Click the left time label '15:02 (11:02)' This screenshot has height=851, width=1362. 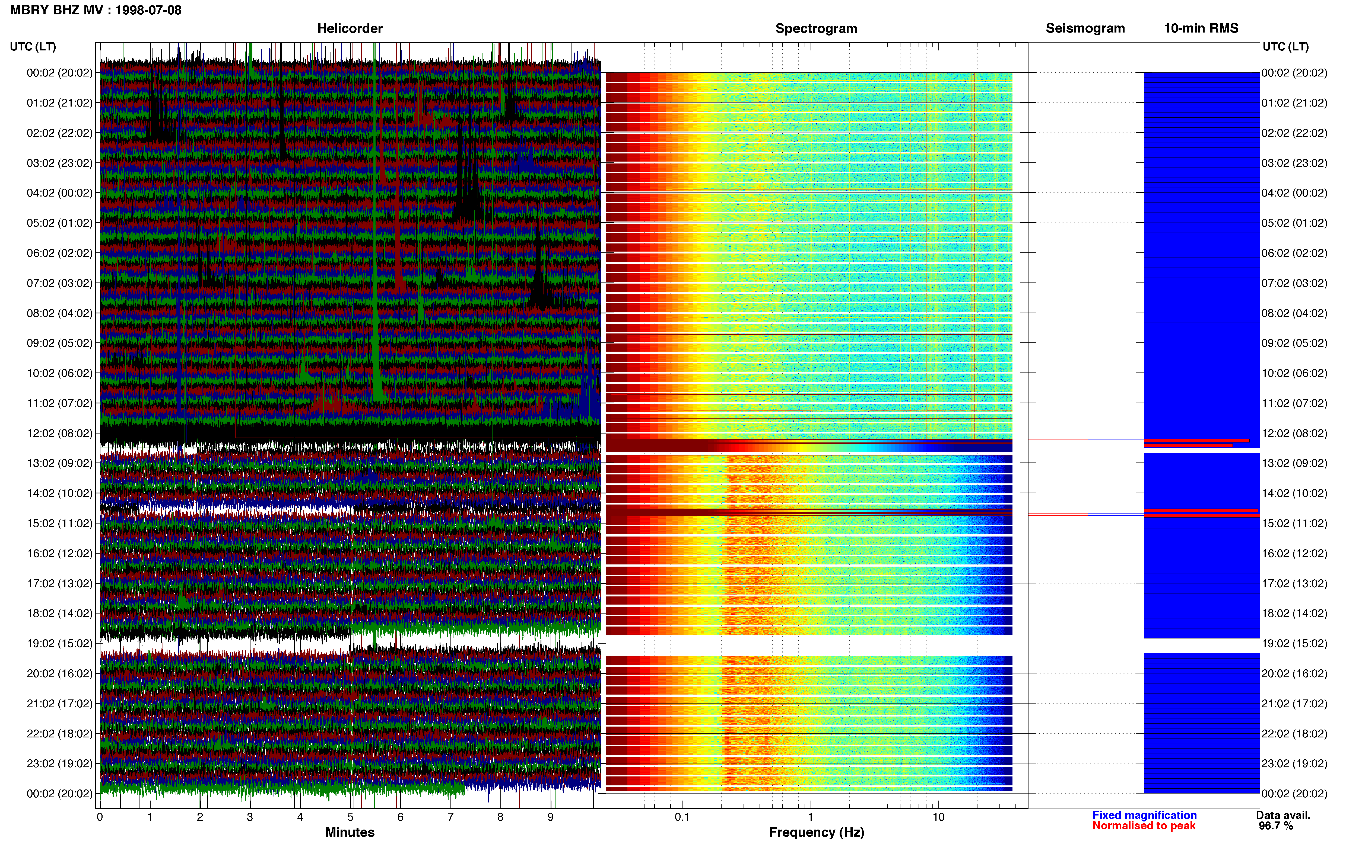click(x=59, y=524)
